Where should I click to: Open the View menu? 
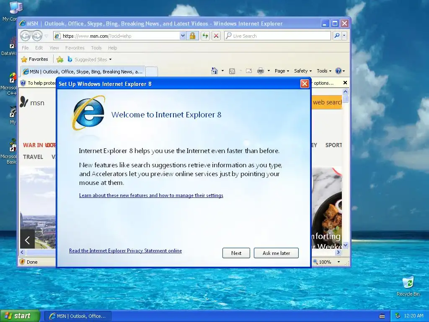coord(54,48)
